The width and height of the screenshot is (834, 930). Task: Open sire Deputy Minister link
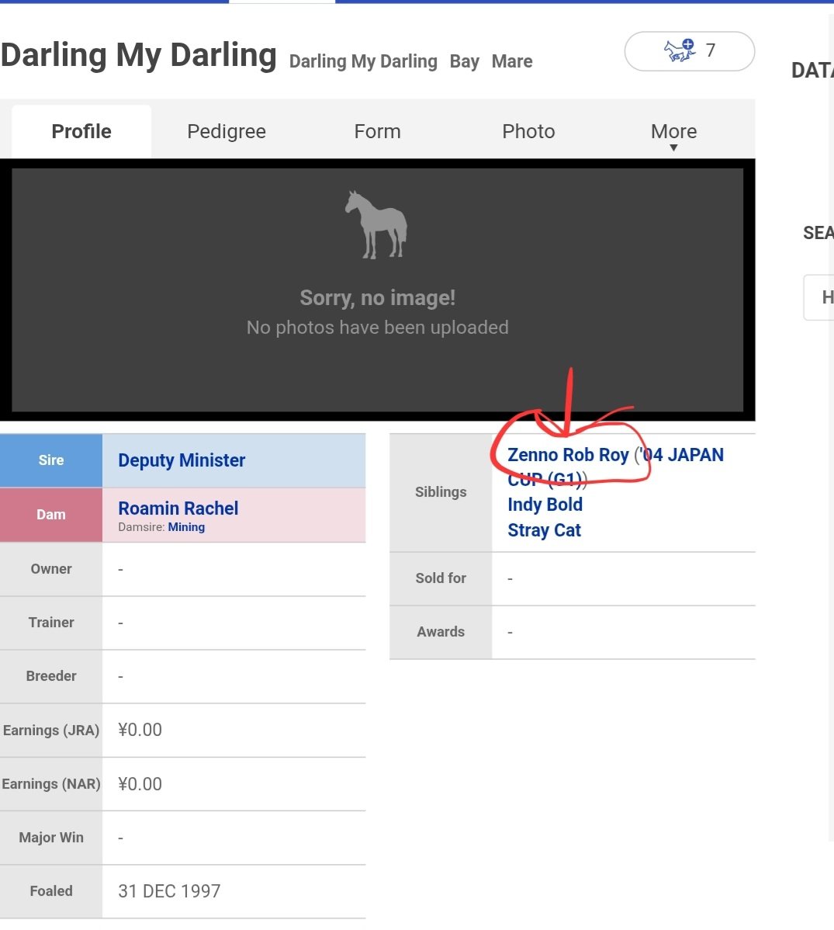click(x=182, y=460)
